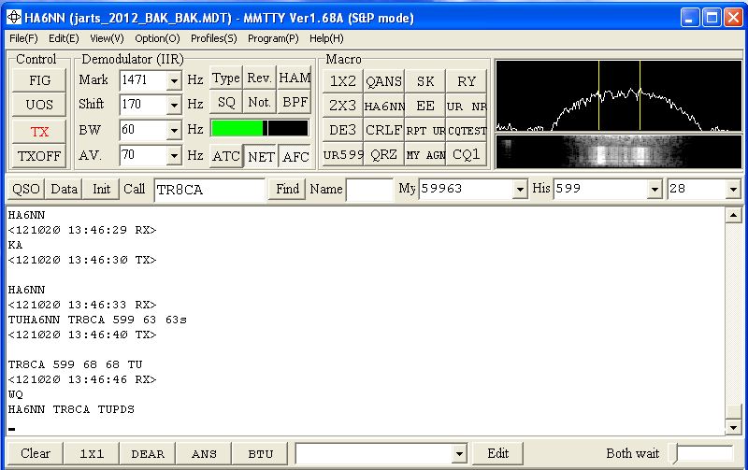Toggle the AFC button

pos(295,156)
